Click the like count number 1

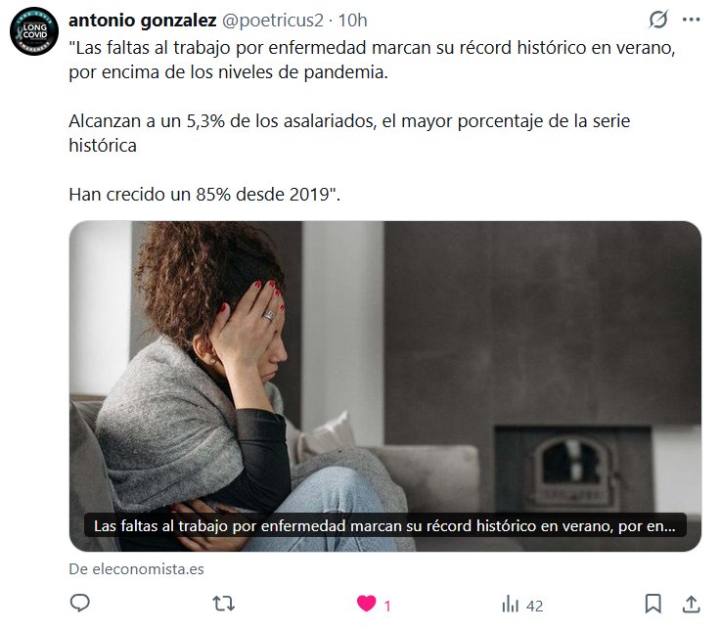coord(387,607)
